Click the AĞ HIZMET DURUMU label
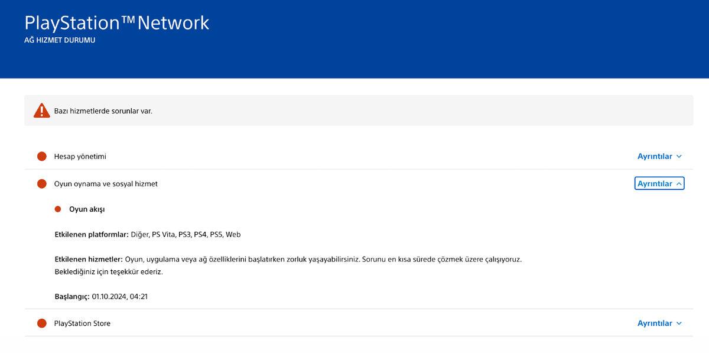709x353 pixels. click(x=59, y=40)
